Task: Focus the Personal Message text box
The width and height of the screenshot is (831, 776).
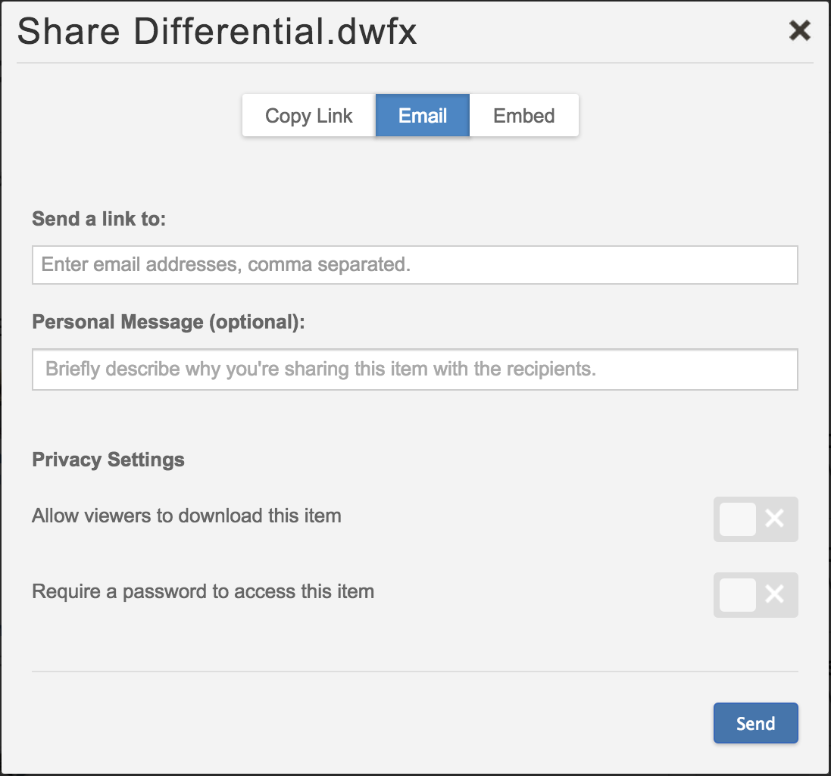Action: click(414, 369)
